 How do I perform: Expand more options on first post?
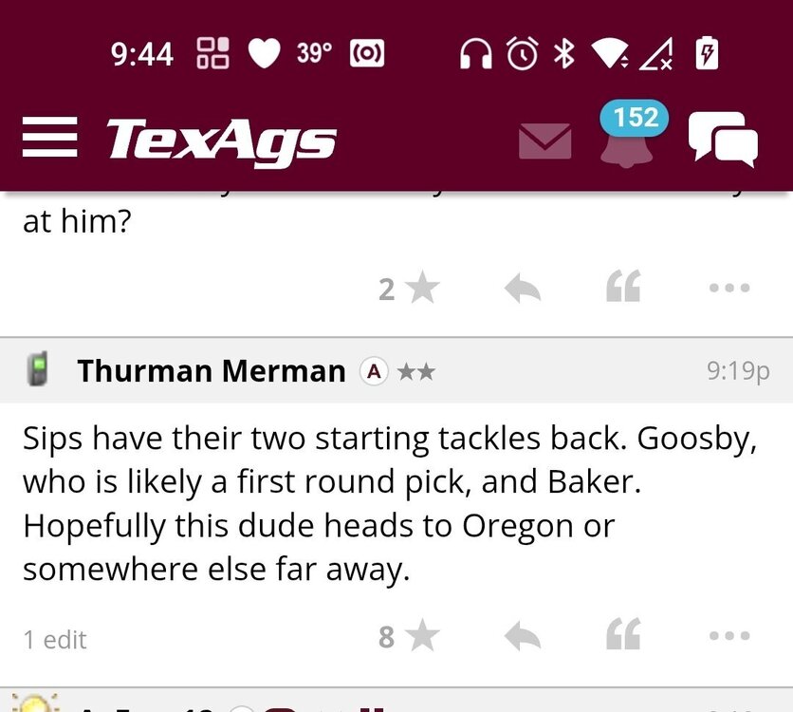(x=729, y=288)
